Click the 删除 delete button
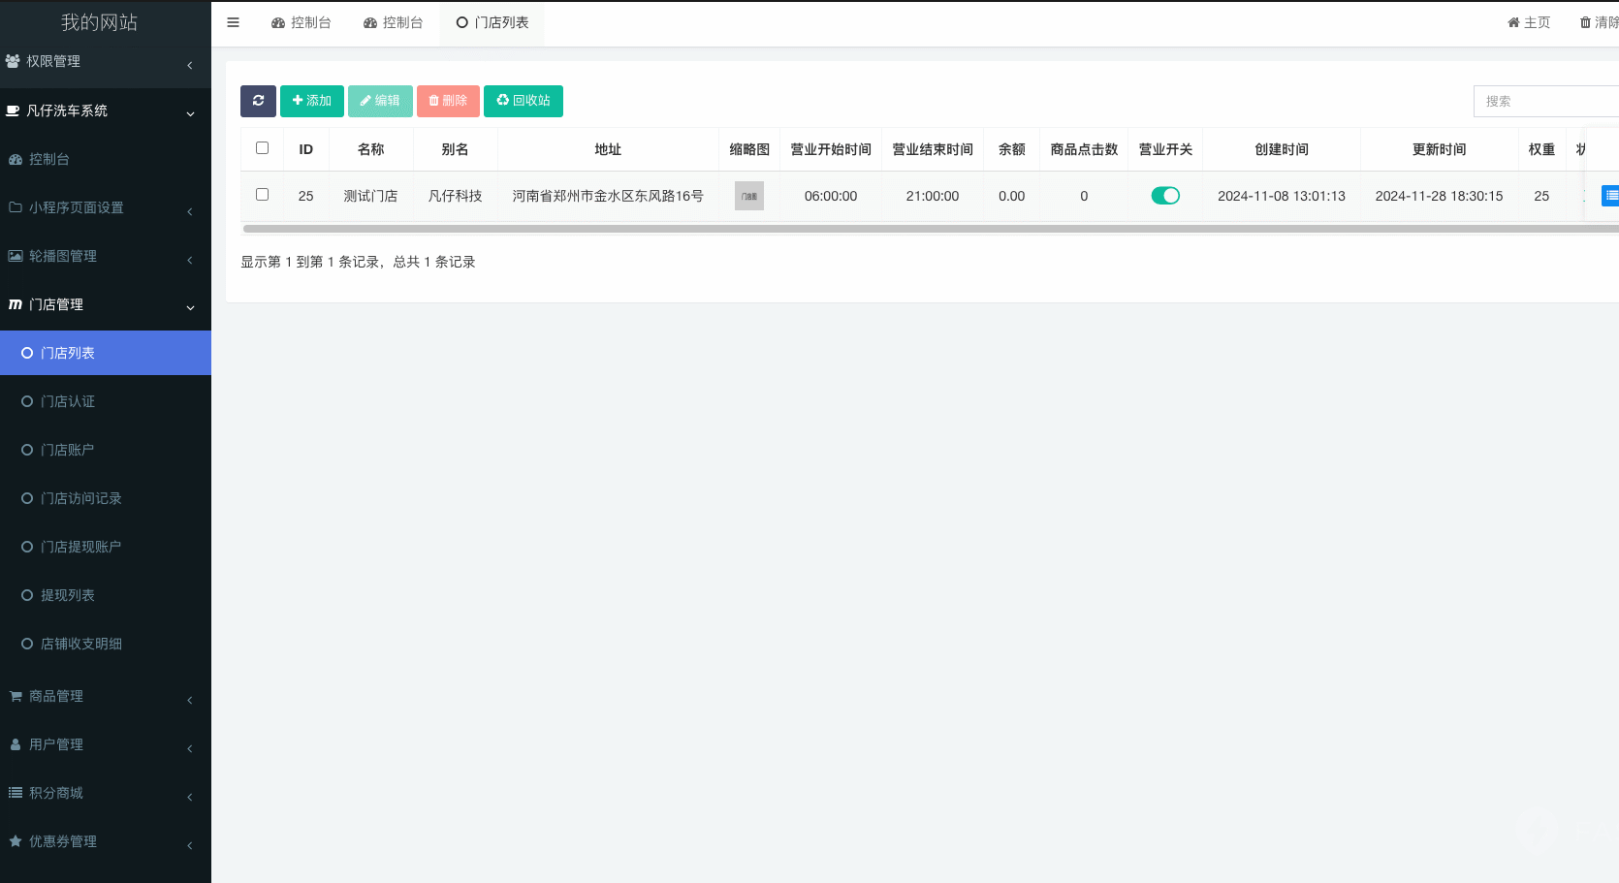The image size is (1619, 883). tap(448, 101)
